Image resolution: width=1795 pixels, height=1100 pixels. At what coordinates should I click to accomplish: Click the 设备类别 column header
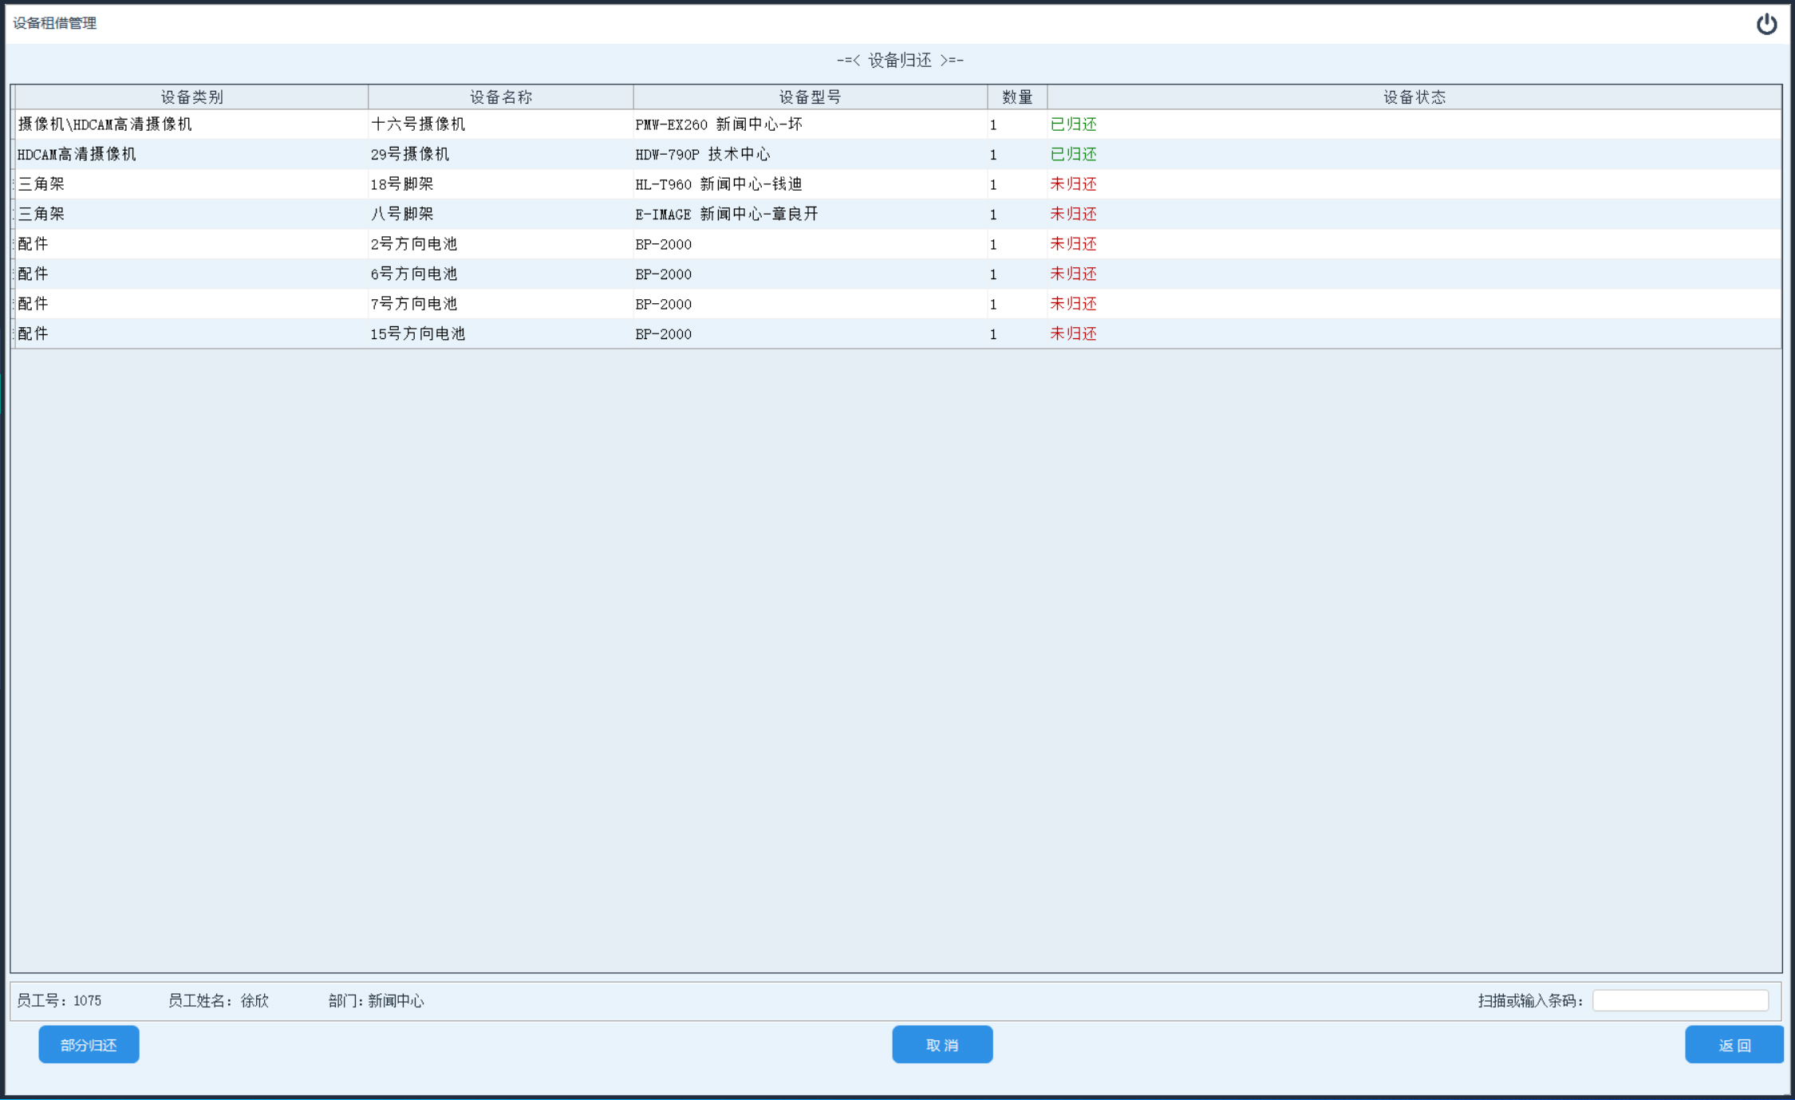point(191,97)
